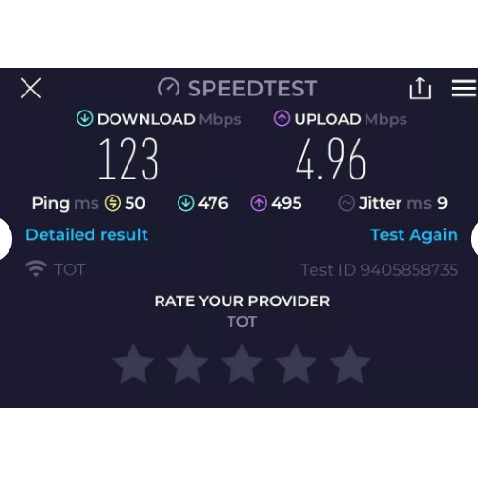Screen dimensions: 478x478
Task: Tap the teal download arrow icon
Action: [85, 118]
